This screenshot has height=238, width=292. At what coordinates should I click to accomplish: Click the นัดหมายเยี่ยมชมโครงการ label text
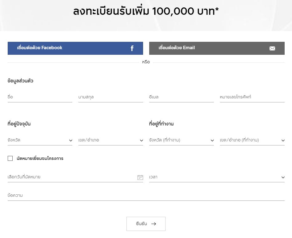pyautogui.click(x=40, y=158)
